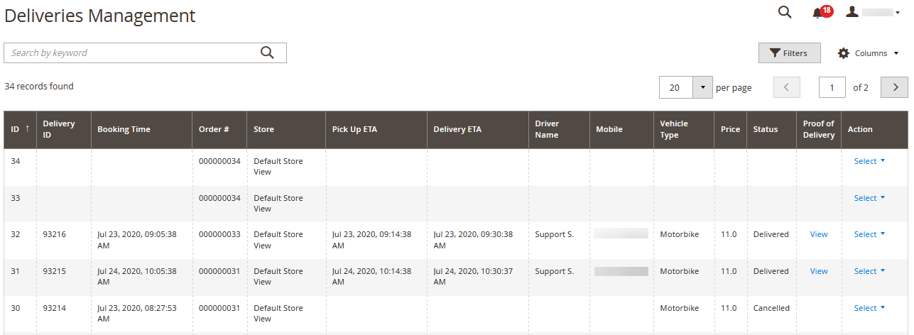Sort by the ID column header

point(16,129)
